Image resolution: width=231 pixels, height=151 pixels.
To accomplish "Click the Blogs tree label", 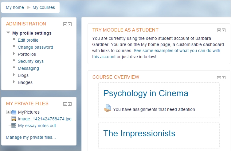I will 23,75.
